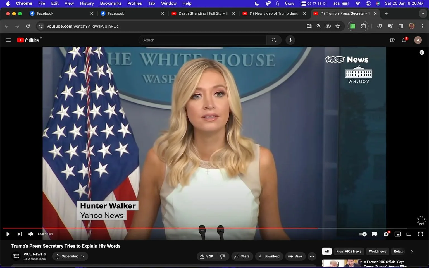Search with your voice microphone
Image resolution: width=429 pixels, height=268 pixels.
[x=290, y=40]
